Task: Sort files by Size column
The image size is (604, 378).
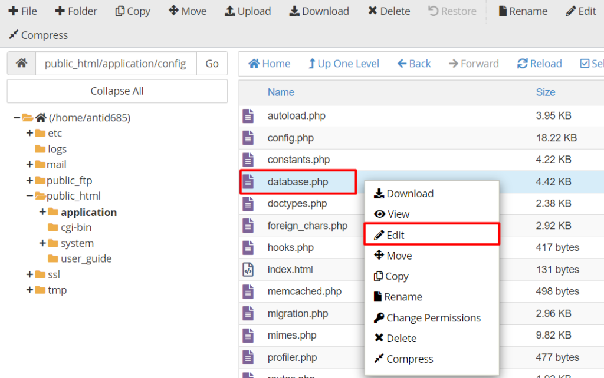Action: (546, 92)
